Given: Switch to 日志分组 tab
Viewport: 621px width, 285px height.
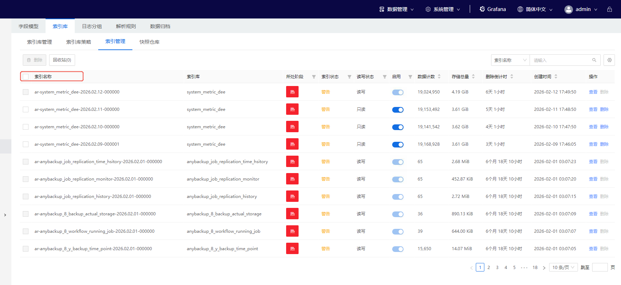Looking at the screenshot, I should point(92,26).
